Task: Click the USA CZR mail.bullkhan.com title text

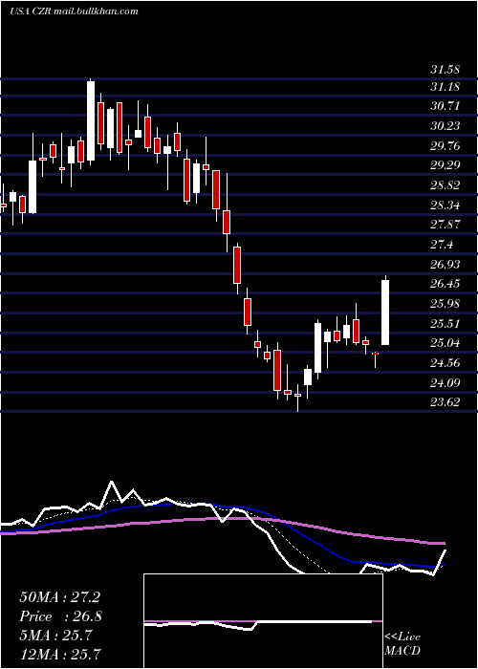Action: click(x=74, y=11)
